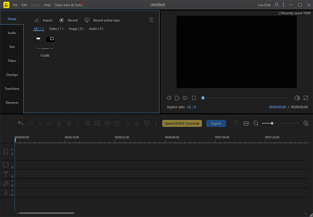Open the media list view options
The width and height of the screenshot is (313, 217).
tap(151, 20)
